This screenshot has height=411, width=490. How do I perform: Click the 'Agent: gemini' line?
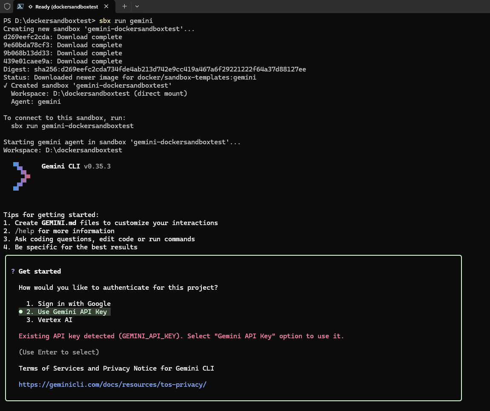36,102
